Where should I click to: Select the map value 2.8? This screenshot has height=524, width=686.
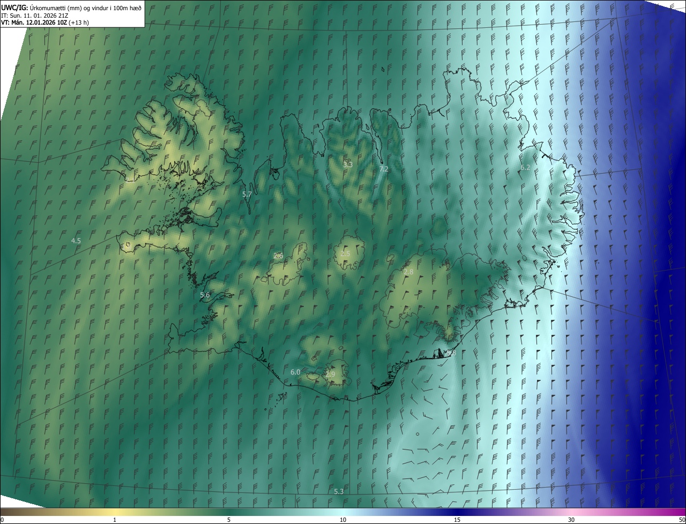pyautogui.click(x=408, y=272)
